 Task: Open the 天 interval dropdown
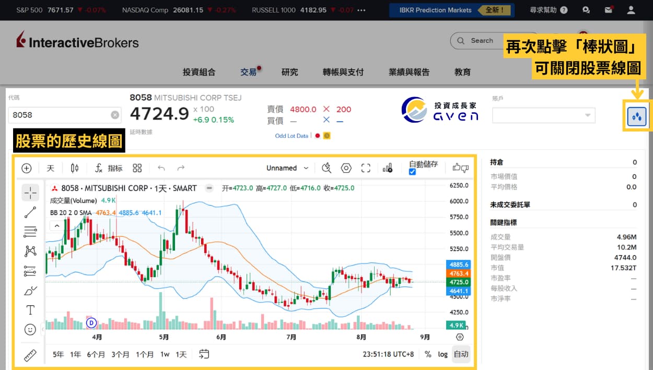tap(51, 168)
